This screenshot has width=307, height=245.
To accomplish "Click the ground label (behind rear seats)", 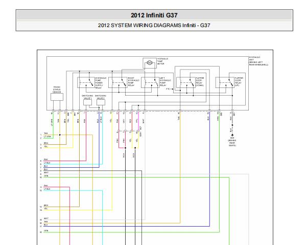I will (x=232, y=142).
